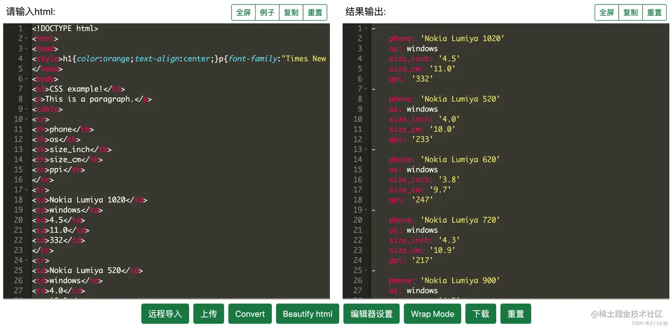The image size is (672, 328).
Task: Fold the output item starting at line 13
Action: coord(366,150)
